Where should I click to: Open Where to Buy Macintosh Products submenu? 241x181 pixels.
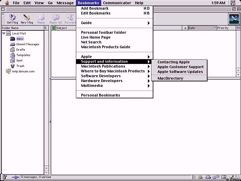point(115,71)
